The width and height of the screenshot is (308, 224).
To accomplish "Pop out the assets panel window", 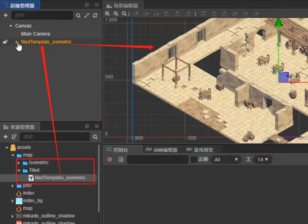I will (x=87, y=127).
